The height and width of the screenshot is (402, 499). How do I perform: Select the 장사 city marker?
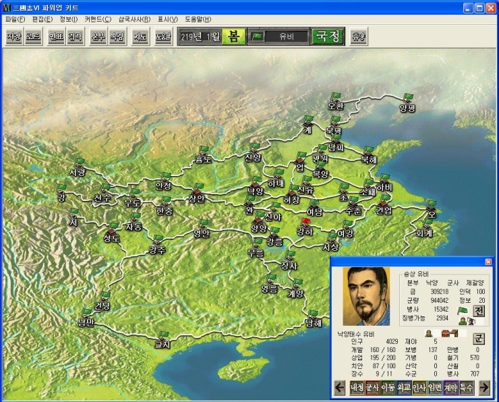click(289, 261)
